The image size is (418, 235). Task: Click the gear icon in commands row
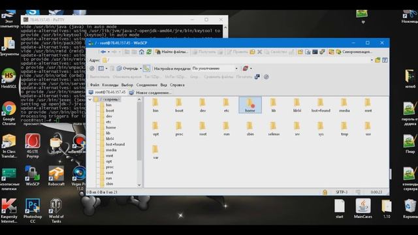[x=266, y=77]
